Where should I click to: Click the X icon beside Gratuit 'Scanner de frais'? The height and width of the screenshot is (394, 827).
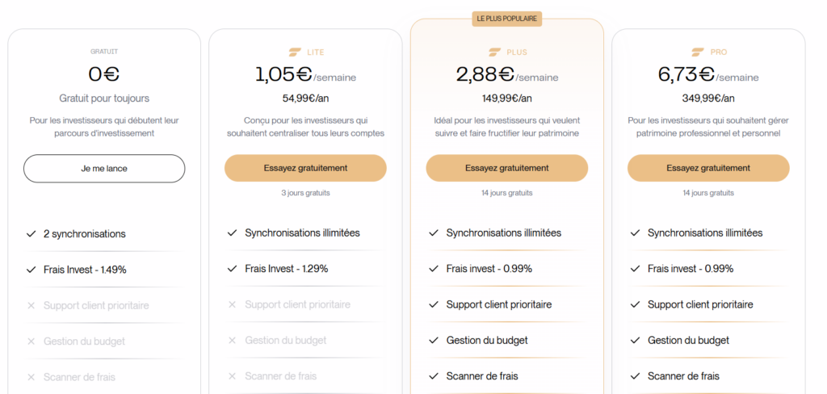pyautogui.click(x=31, y=377)
